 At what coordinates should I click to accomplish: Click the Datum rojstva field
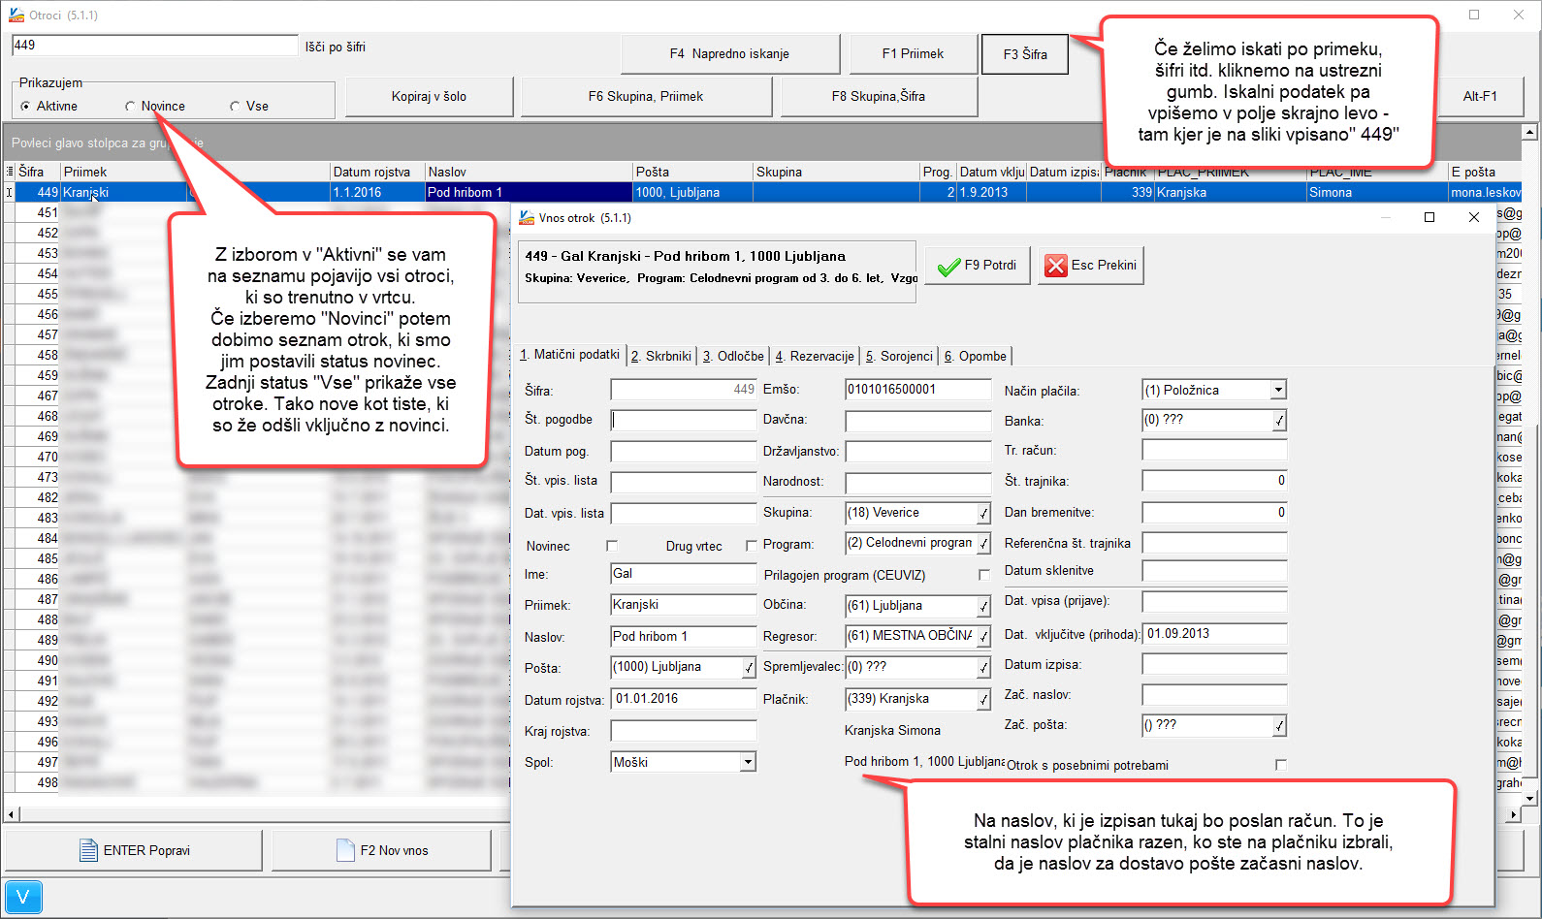[x=685, y=699]
